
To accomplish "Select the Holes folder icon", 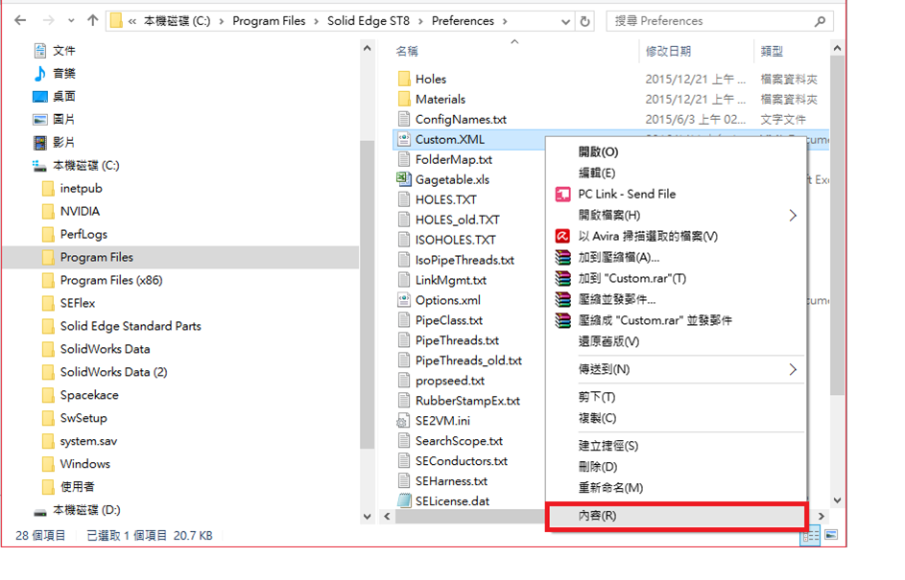I will [x=404, y=79].
